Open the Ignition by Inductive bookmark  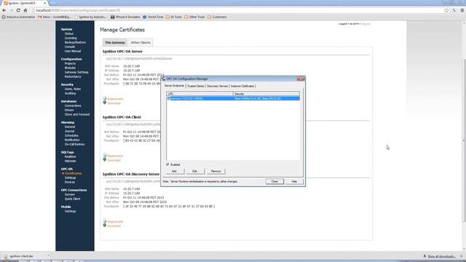pyautogui.click(x=90, y=17)
